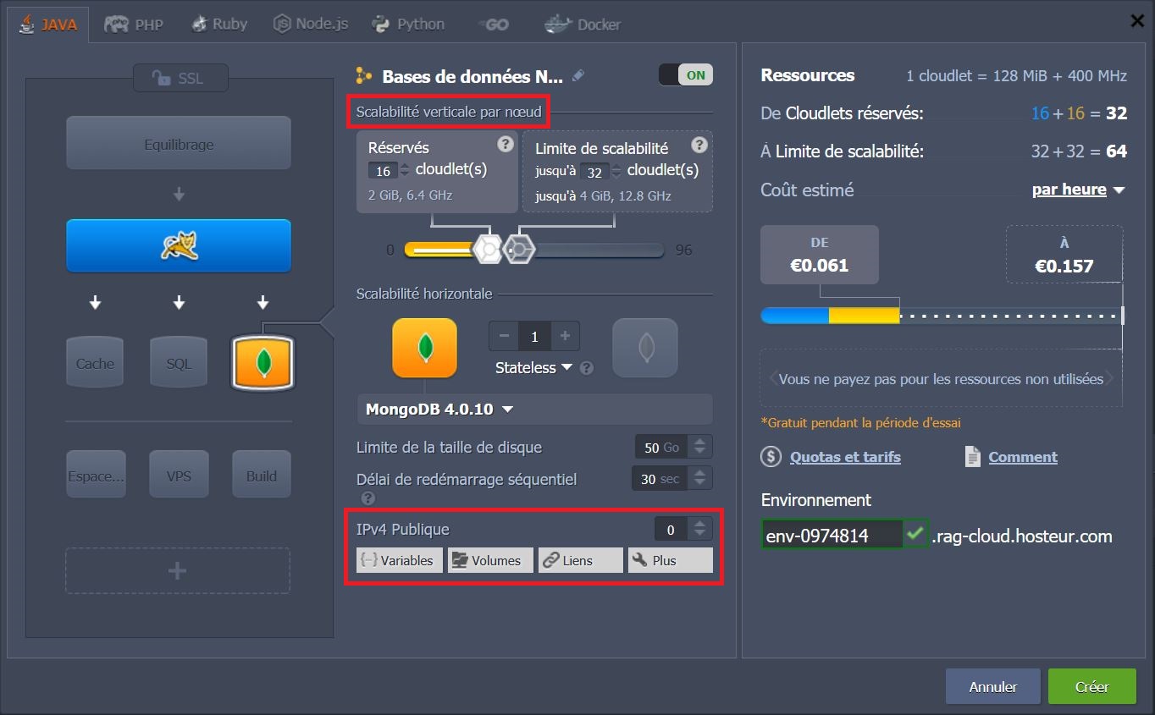Open help for Réservés cloudlets
This screenshot has height=715, width=1155.
tap(506, 144)
